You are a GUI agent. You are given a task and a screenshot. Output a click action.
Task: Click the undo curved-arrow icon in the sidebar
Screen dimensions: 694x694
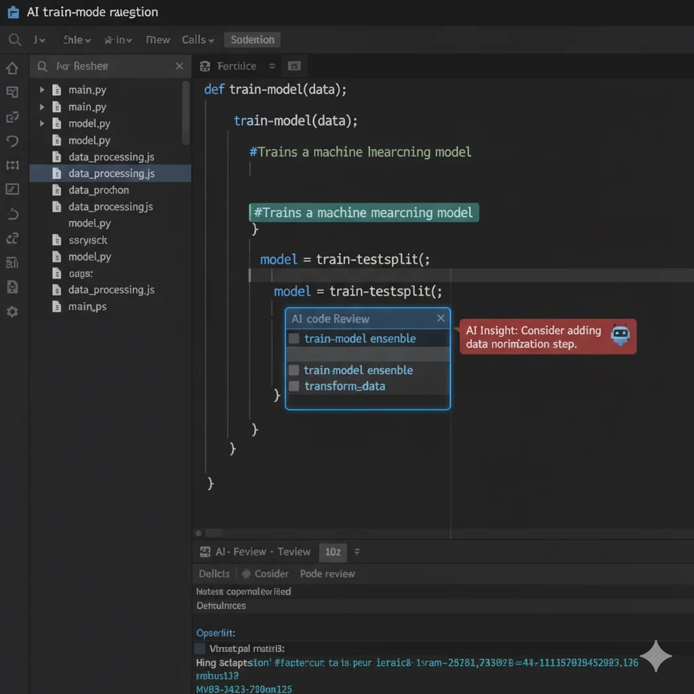[x=12, y=141]
